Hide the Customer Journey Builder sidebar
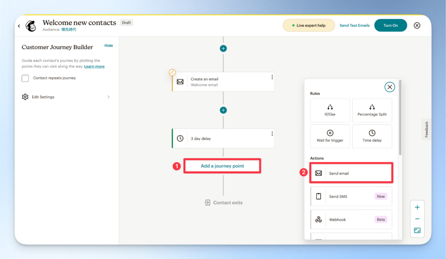The image size is (446, 259). tap(108, 45)
